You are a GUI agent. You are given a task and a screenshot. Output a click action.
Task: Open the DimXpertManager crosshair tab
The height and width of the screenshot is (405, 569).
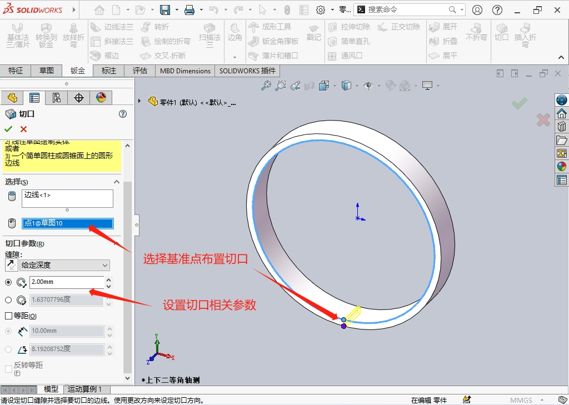click(x=79, y=98)
